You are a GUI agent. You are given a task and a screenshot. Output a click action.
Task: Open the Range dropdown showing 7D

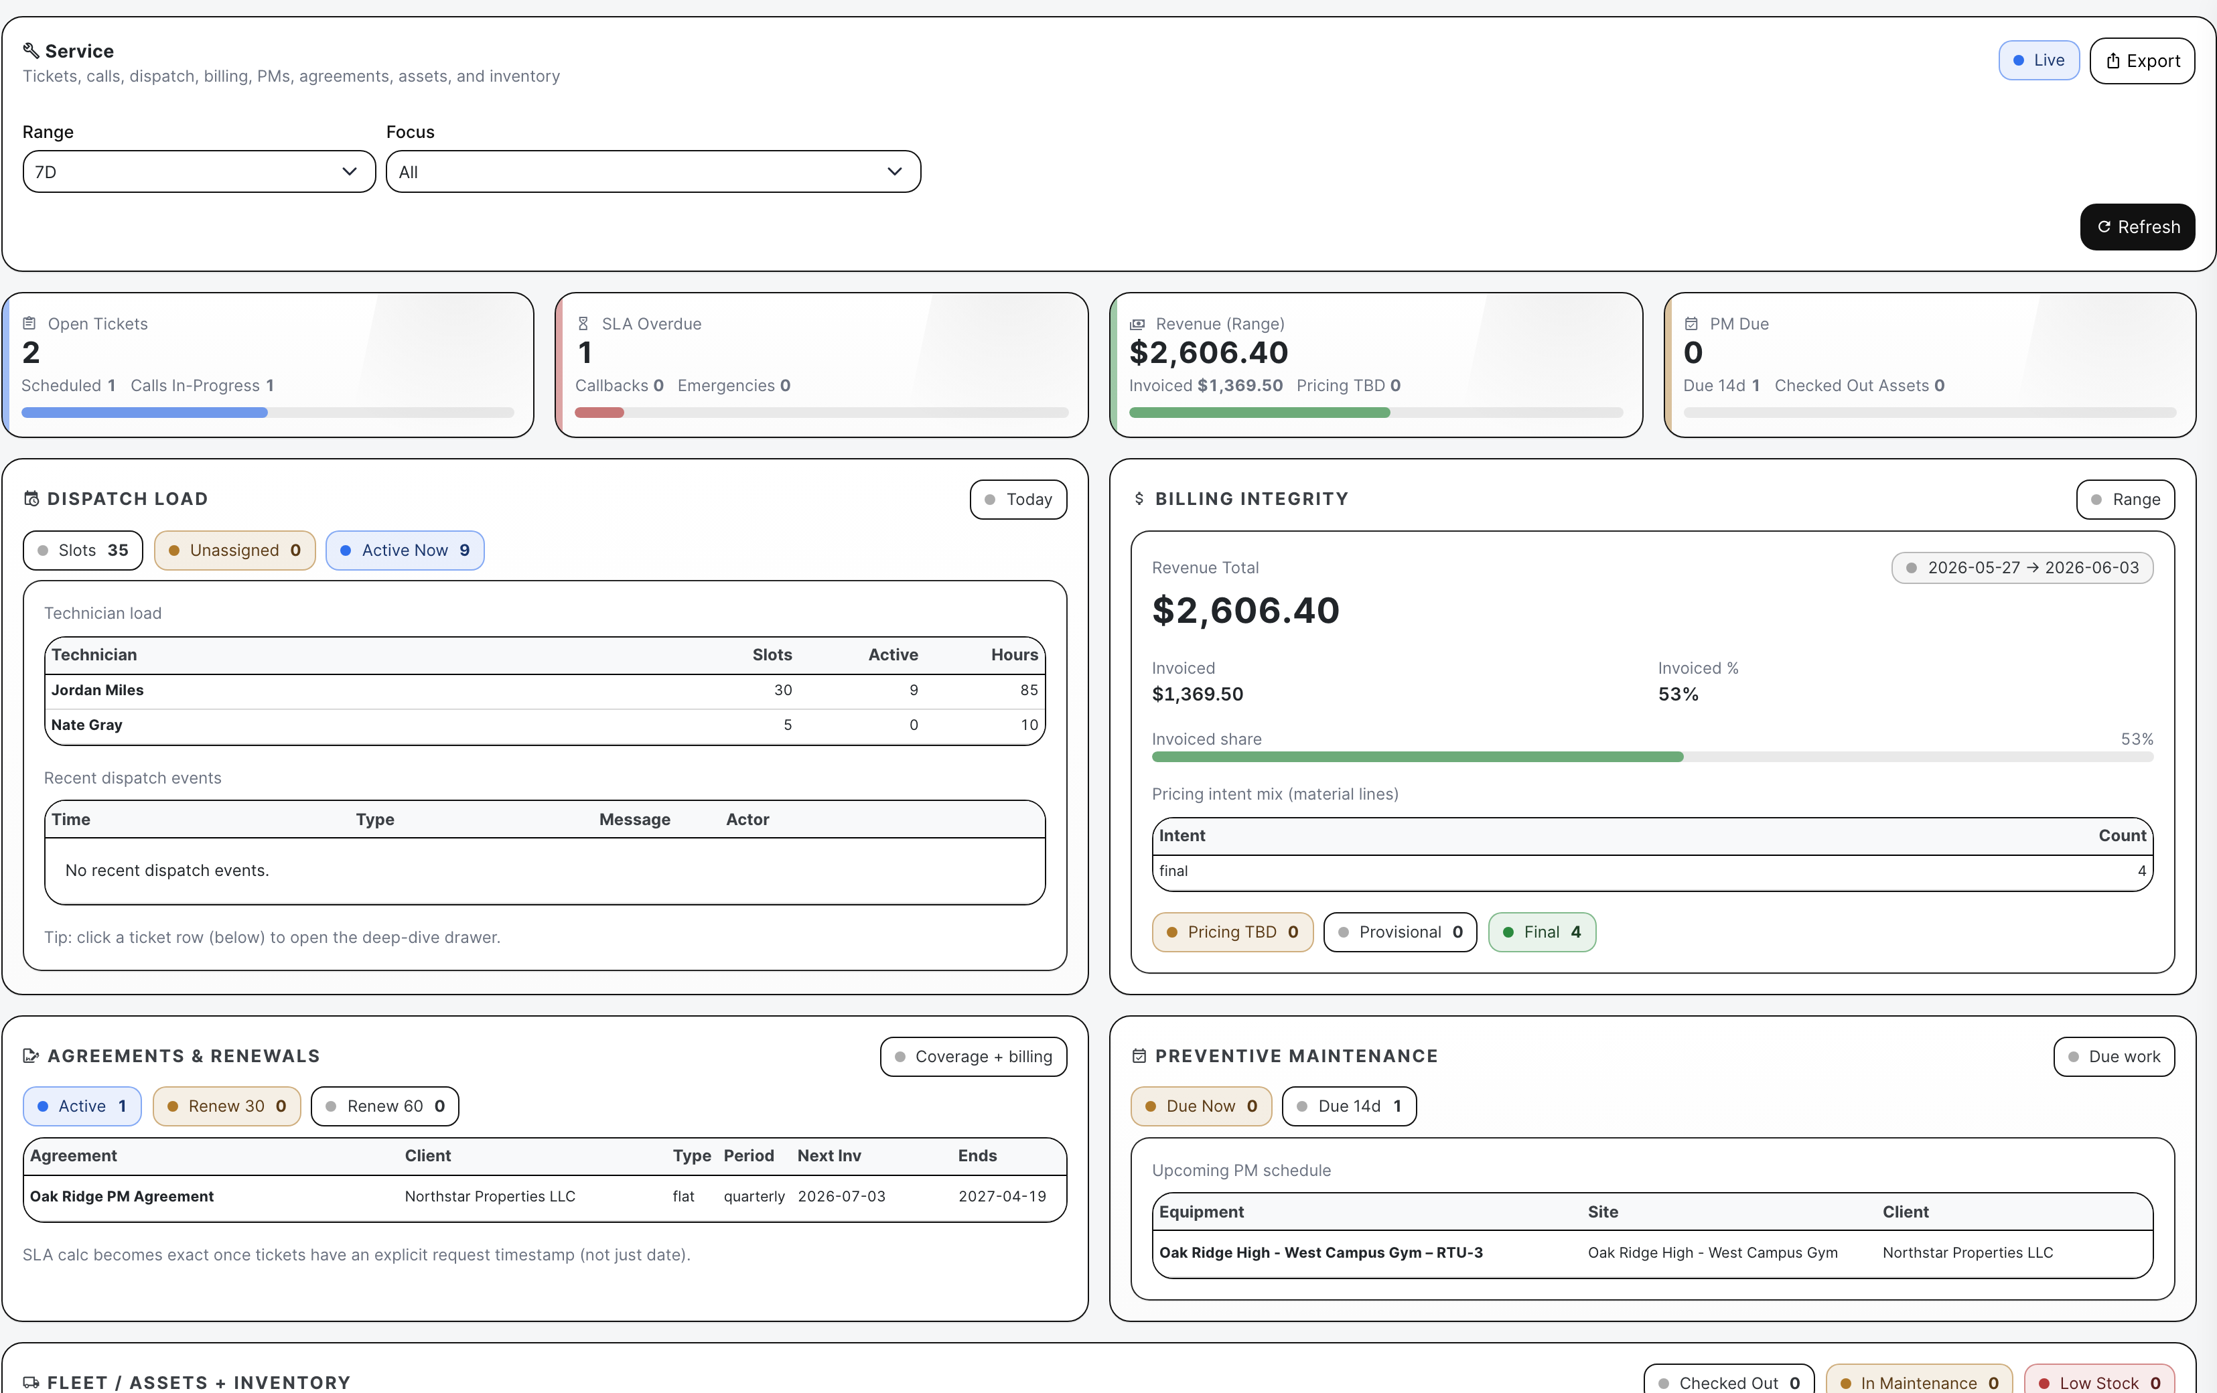pyautogui.click(x=199, y=172)
